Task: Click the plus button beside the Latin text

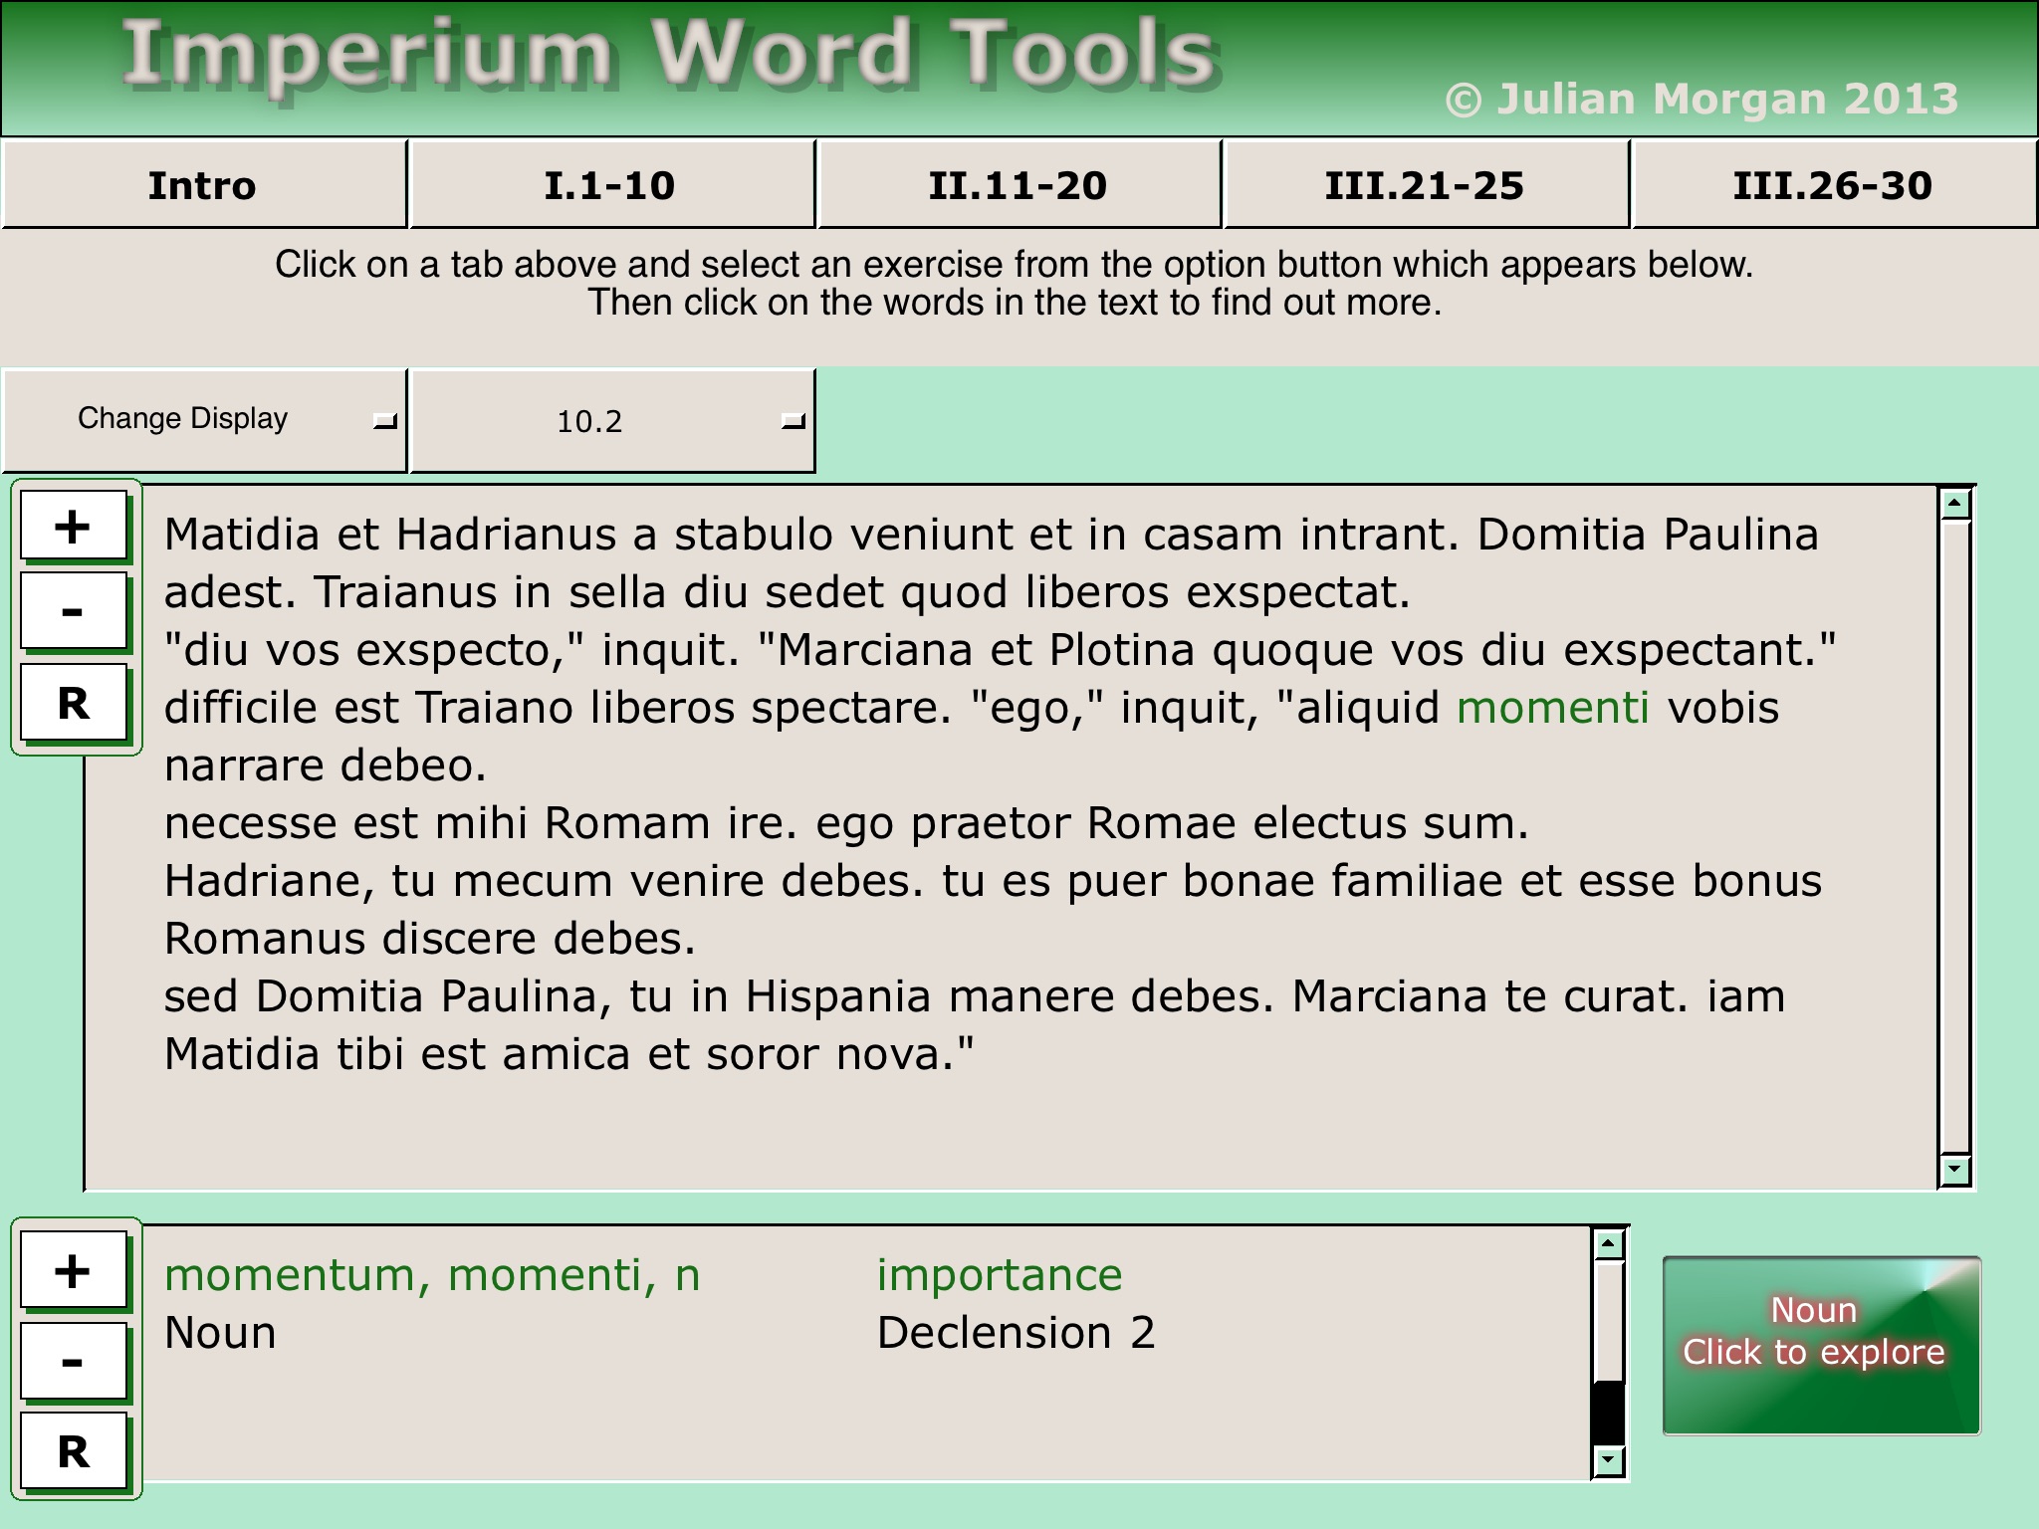Action: [x=74, y=527]
